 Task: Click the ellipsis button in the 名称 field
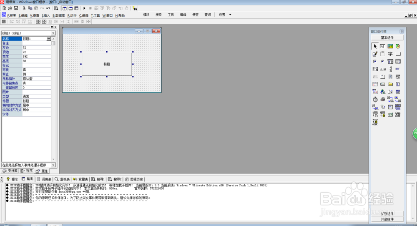tap(48, 39)
